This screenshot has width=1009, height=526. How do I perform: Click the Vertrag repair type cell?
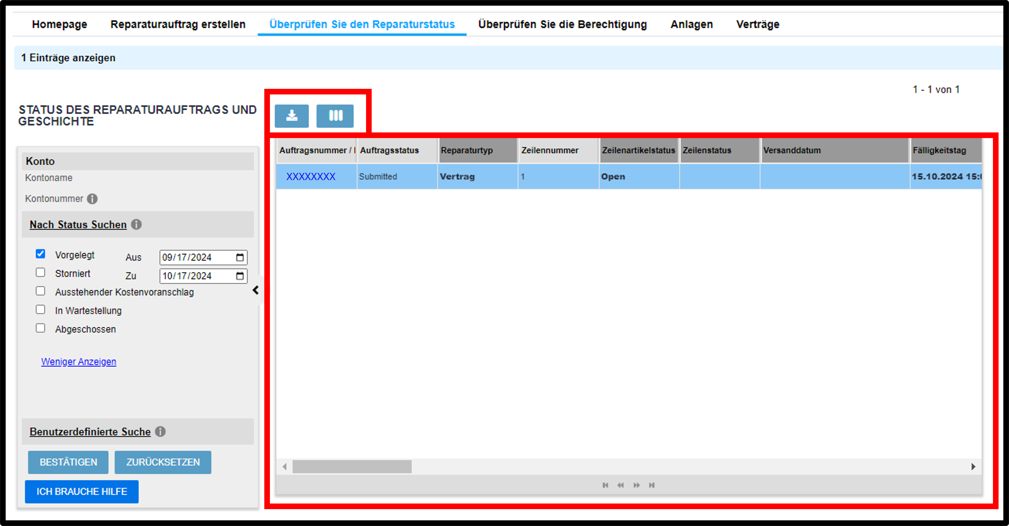pyautogui.click(x=478, y=177)
